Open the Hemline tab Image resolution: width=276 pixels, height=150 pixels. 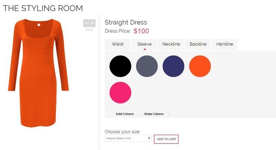[225, 44]
